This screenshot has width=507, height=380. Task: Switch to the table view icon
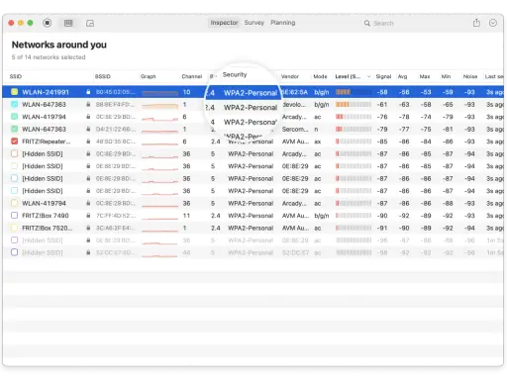click(x=68, y=23)
